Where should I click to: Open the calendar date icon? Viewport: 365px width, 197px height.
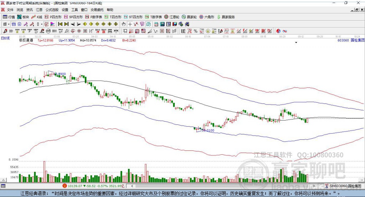click(156, 24)
